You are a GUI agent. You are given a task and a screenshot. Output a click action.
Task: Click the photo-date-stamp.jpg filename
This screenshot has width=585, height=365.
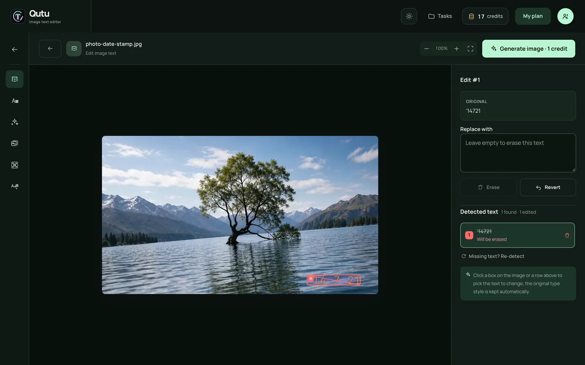(x=114, y=44)
